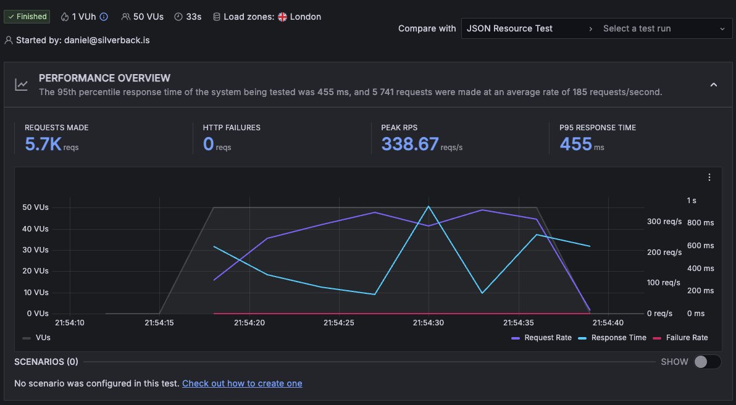Click the 50 VUs y-axis label

point(35,207)
